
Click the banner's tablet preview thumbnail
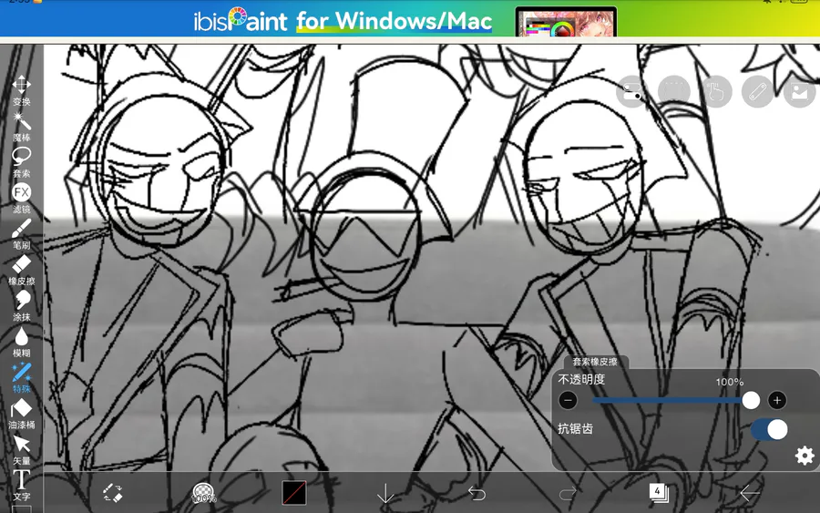566,22
